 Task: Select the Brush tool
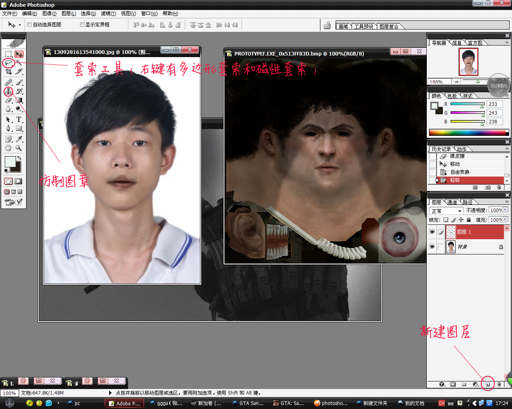pos(19,82)
